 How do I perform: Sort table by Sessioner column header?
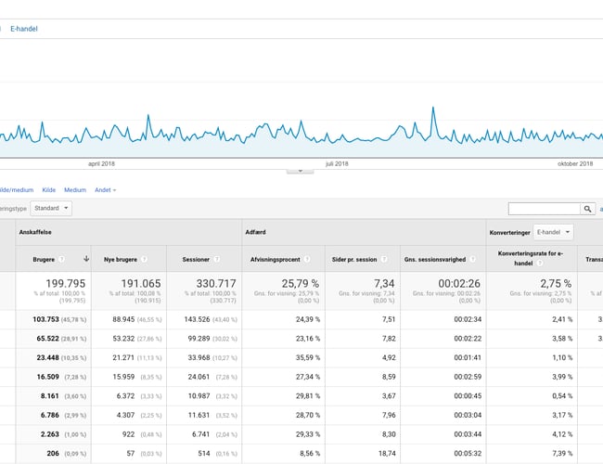(195, 259)
